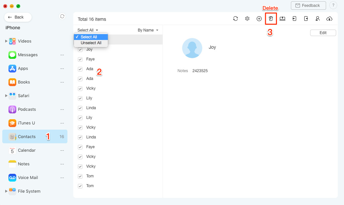Click the help question mark icon
344x205 pixels.
333,6
